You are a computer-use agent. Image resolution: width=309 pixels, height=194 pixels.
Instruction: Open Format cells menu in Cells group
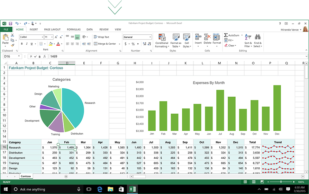pos(217,40)
